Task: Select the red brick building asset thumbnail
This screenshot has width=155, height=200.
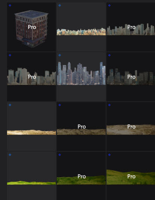Action: click(31, 27)
